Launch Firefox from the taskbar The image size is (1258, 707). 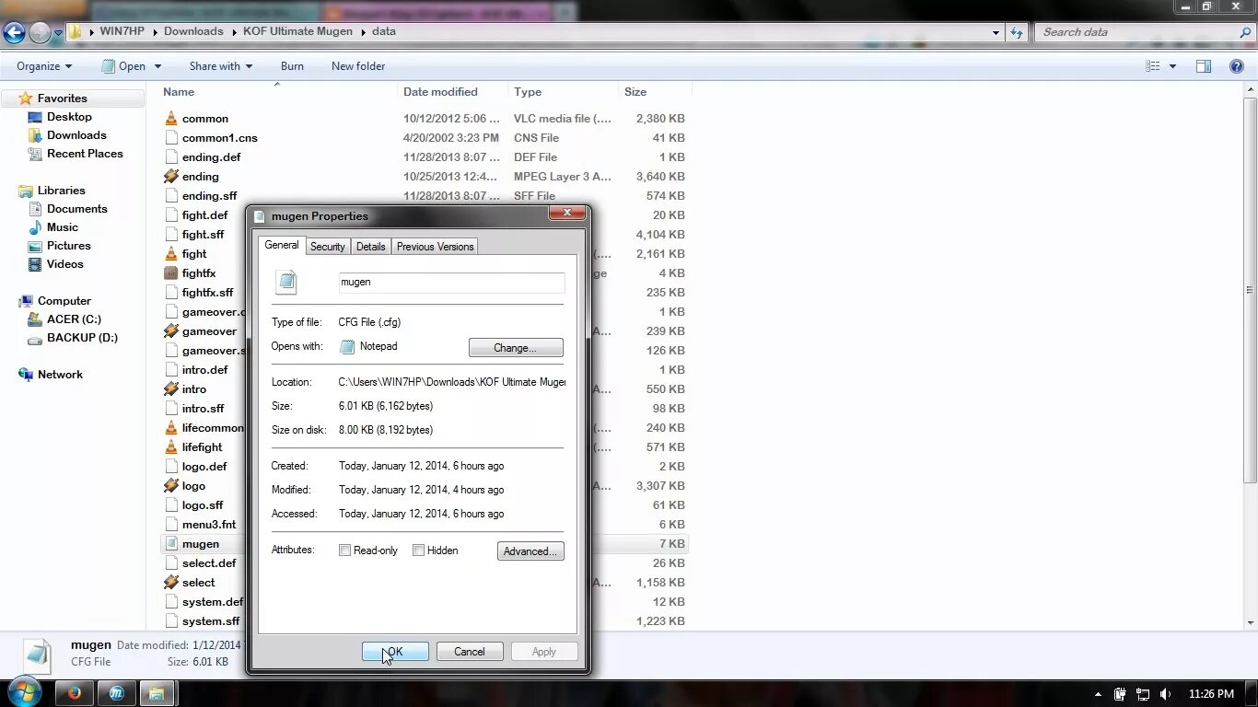click(74, 693)
